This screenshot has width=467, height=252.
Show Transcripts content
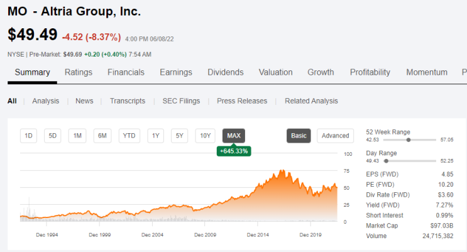(128, 101)
